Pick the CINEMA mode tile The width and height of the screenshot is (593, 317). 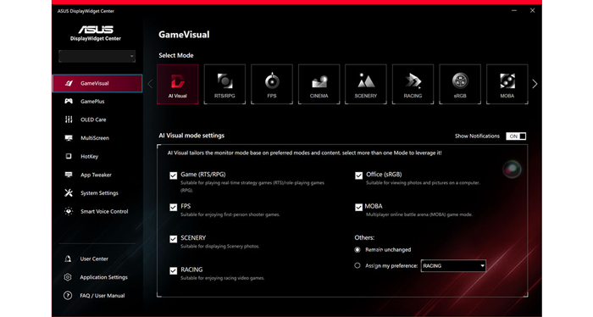(x=319, y=84)
